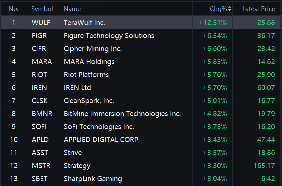Click the Symbol column header
This screenshot has width=282, height=186.
42,9
